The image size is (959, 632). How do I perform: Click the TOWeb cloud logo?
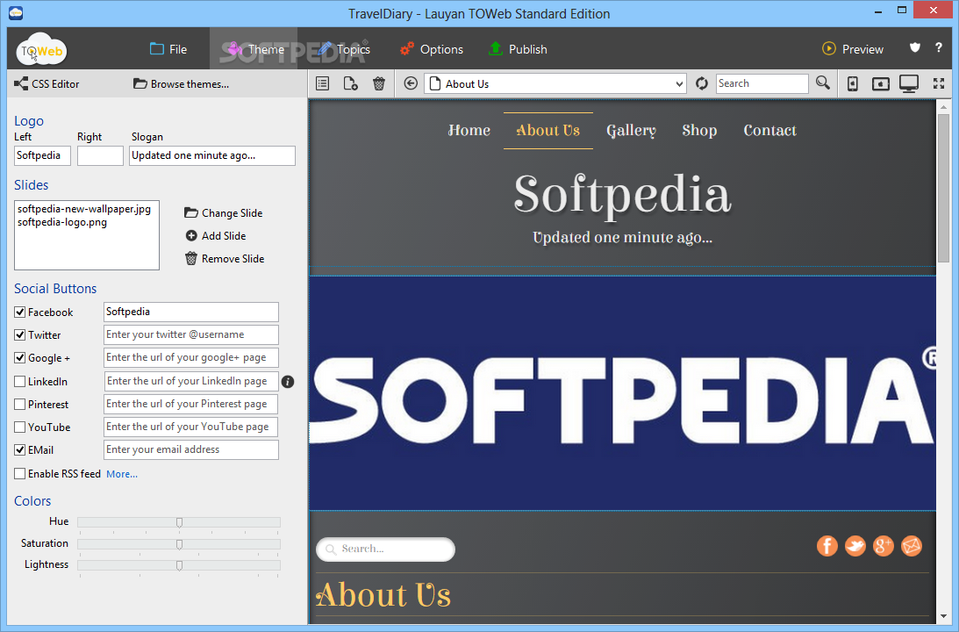[x=41, y=50]
